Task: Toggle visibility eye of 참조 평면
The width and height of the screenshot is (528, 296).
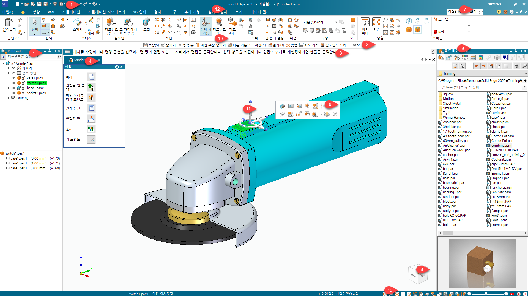Action: click(13, 73)
